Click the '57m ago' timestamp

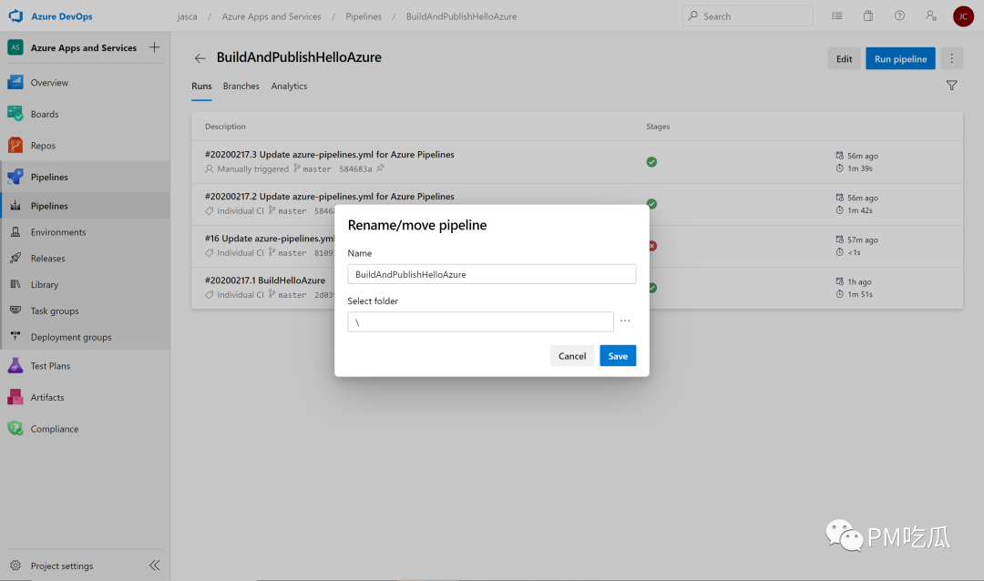(x=862, y=240)
